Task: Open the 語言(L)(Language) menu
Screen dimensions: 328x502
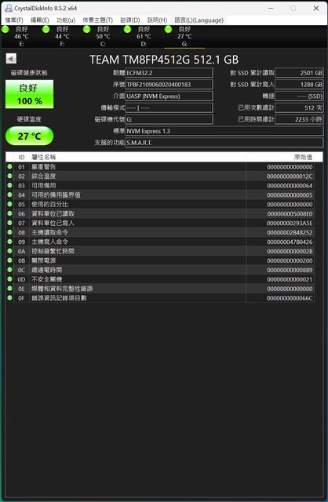Action: 199,20
